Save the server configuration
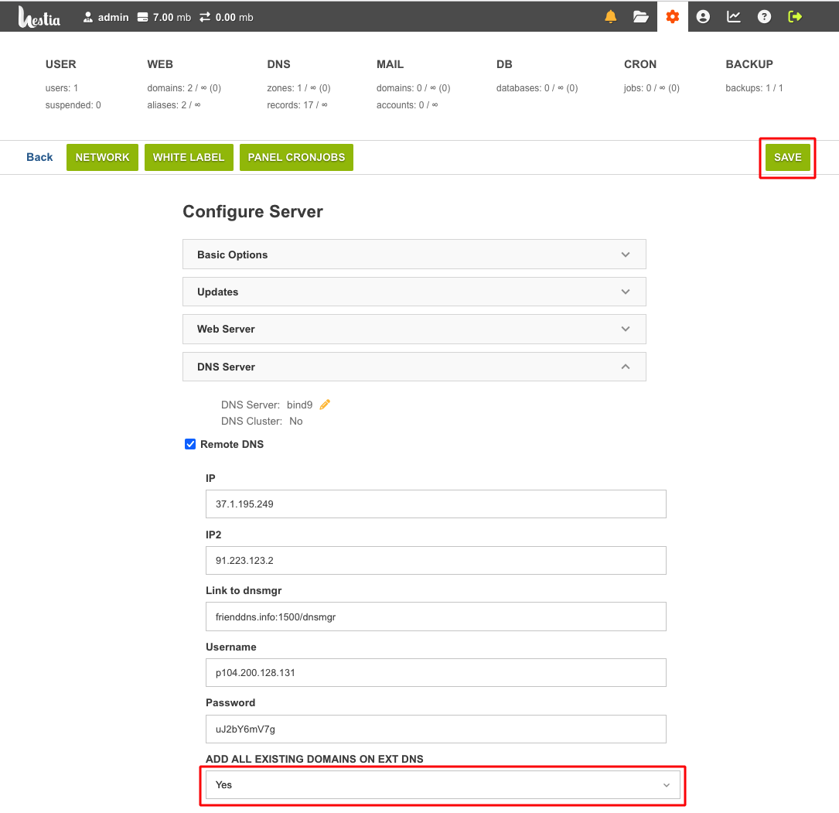Image resolution: width=839 pixels, height=813 pixels. [788, 157]
